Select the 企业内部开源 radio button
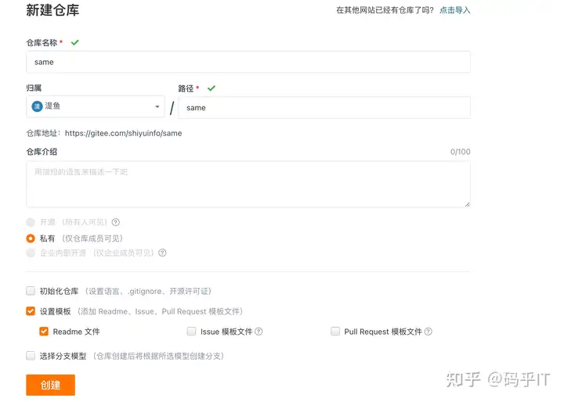This screenshot has width=564, height=402. click(31, 253)
